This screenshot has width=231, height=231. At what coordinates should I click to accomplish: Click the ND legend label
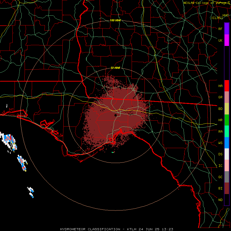(220, 200)
